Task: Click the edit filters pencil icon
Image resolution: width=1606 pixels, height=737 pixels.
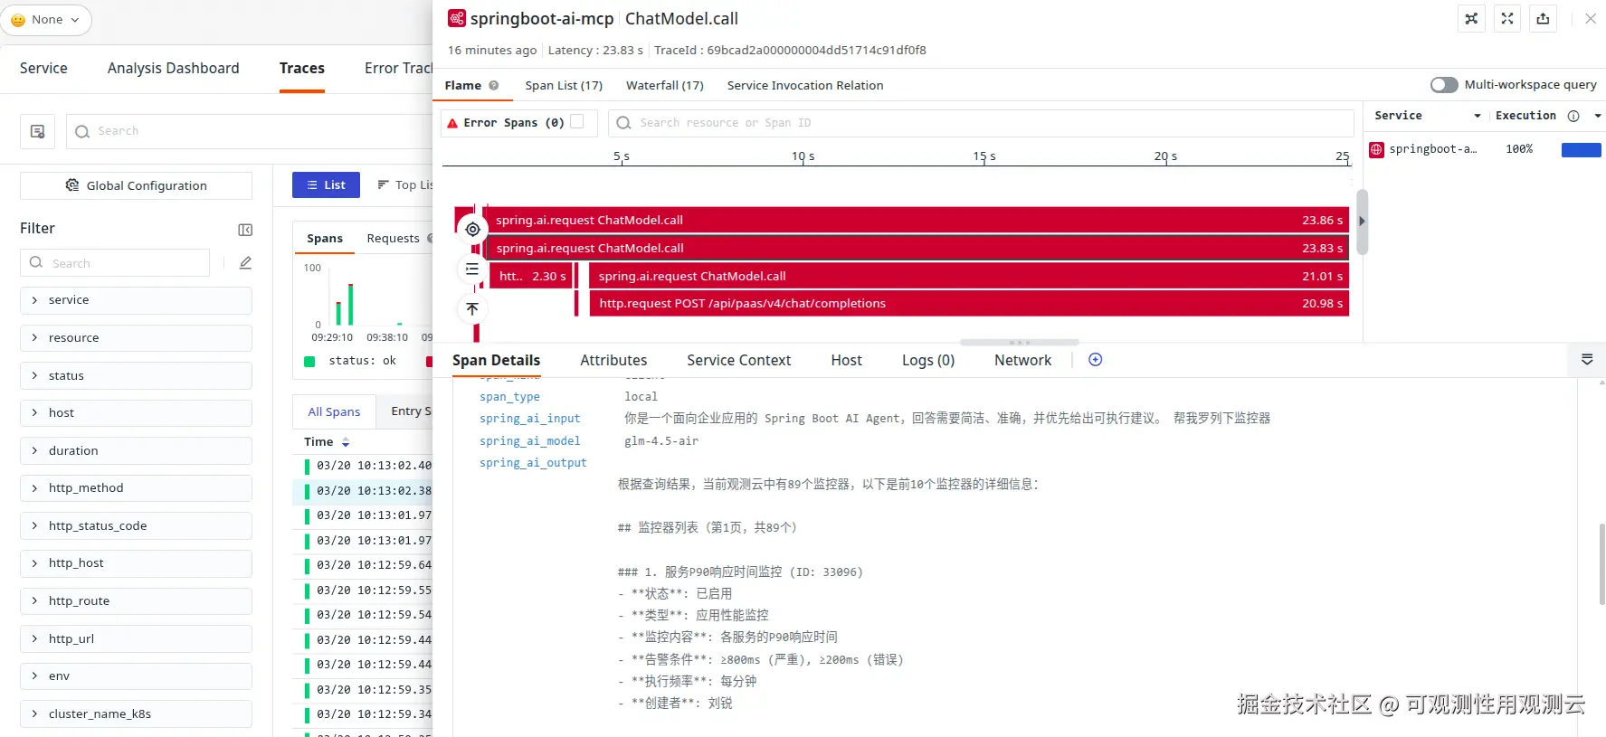Action: tap(245, 263)
